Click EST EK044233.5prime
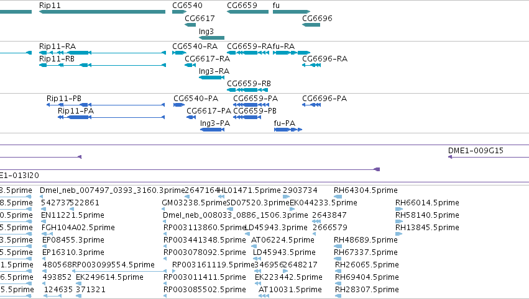529x299 pixels. (323, 203)
